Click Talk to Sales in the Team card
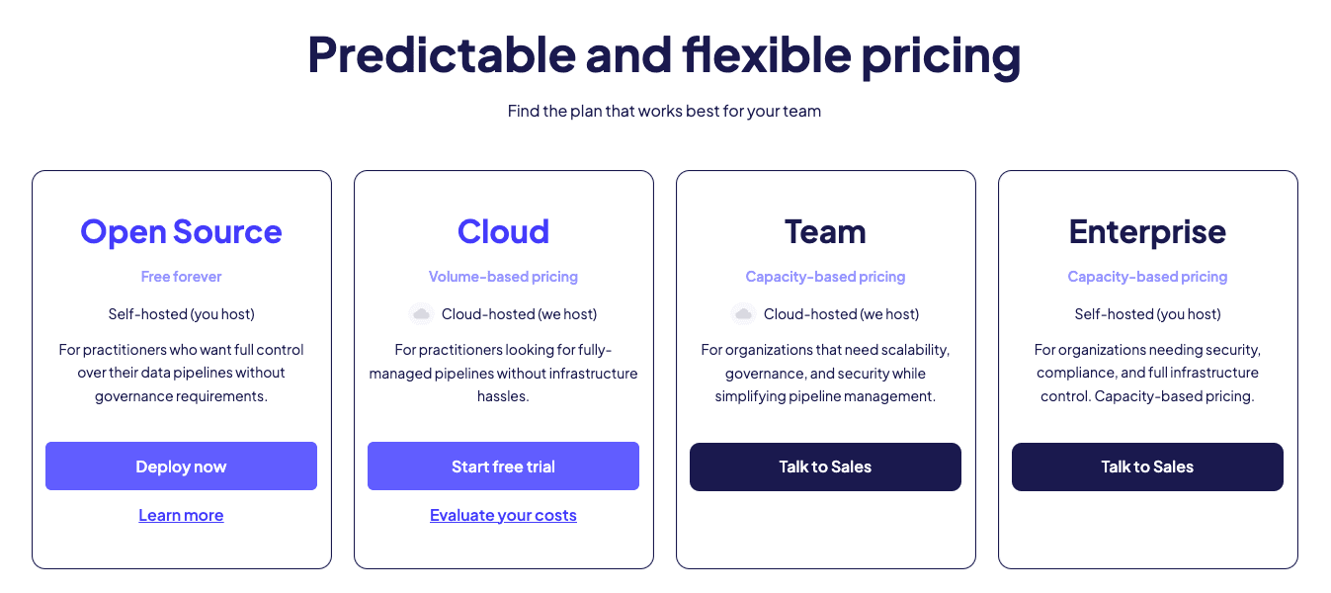 coord(825,466)
